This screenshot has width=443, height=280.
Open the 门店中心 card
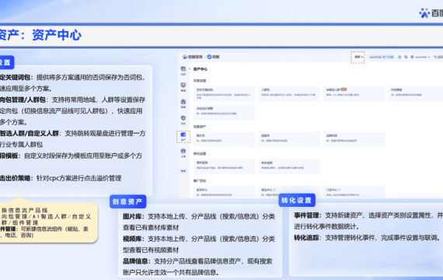pos(354,192)
